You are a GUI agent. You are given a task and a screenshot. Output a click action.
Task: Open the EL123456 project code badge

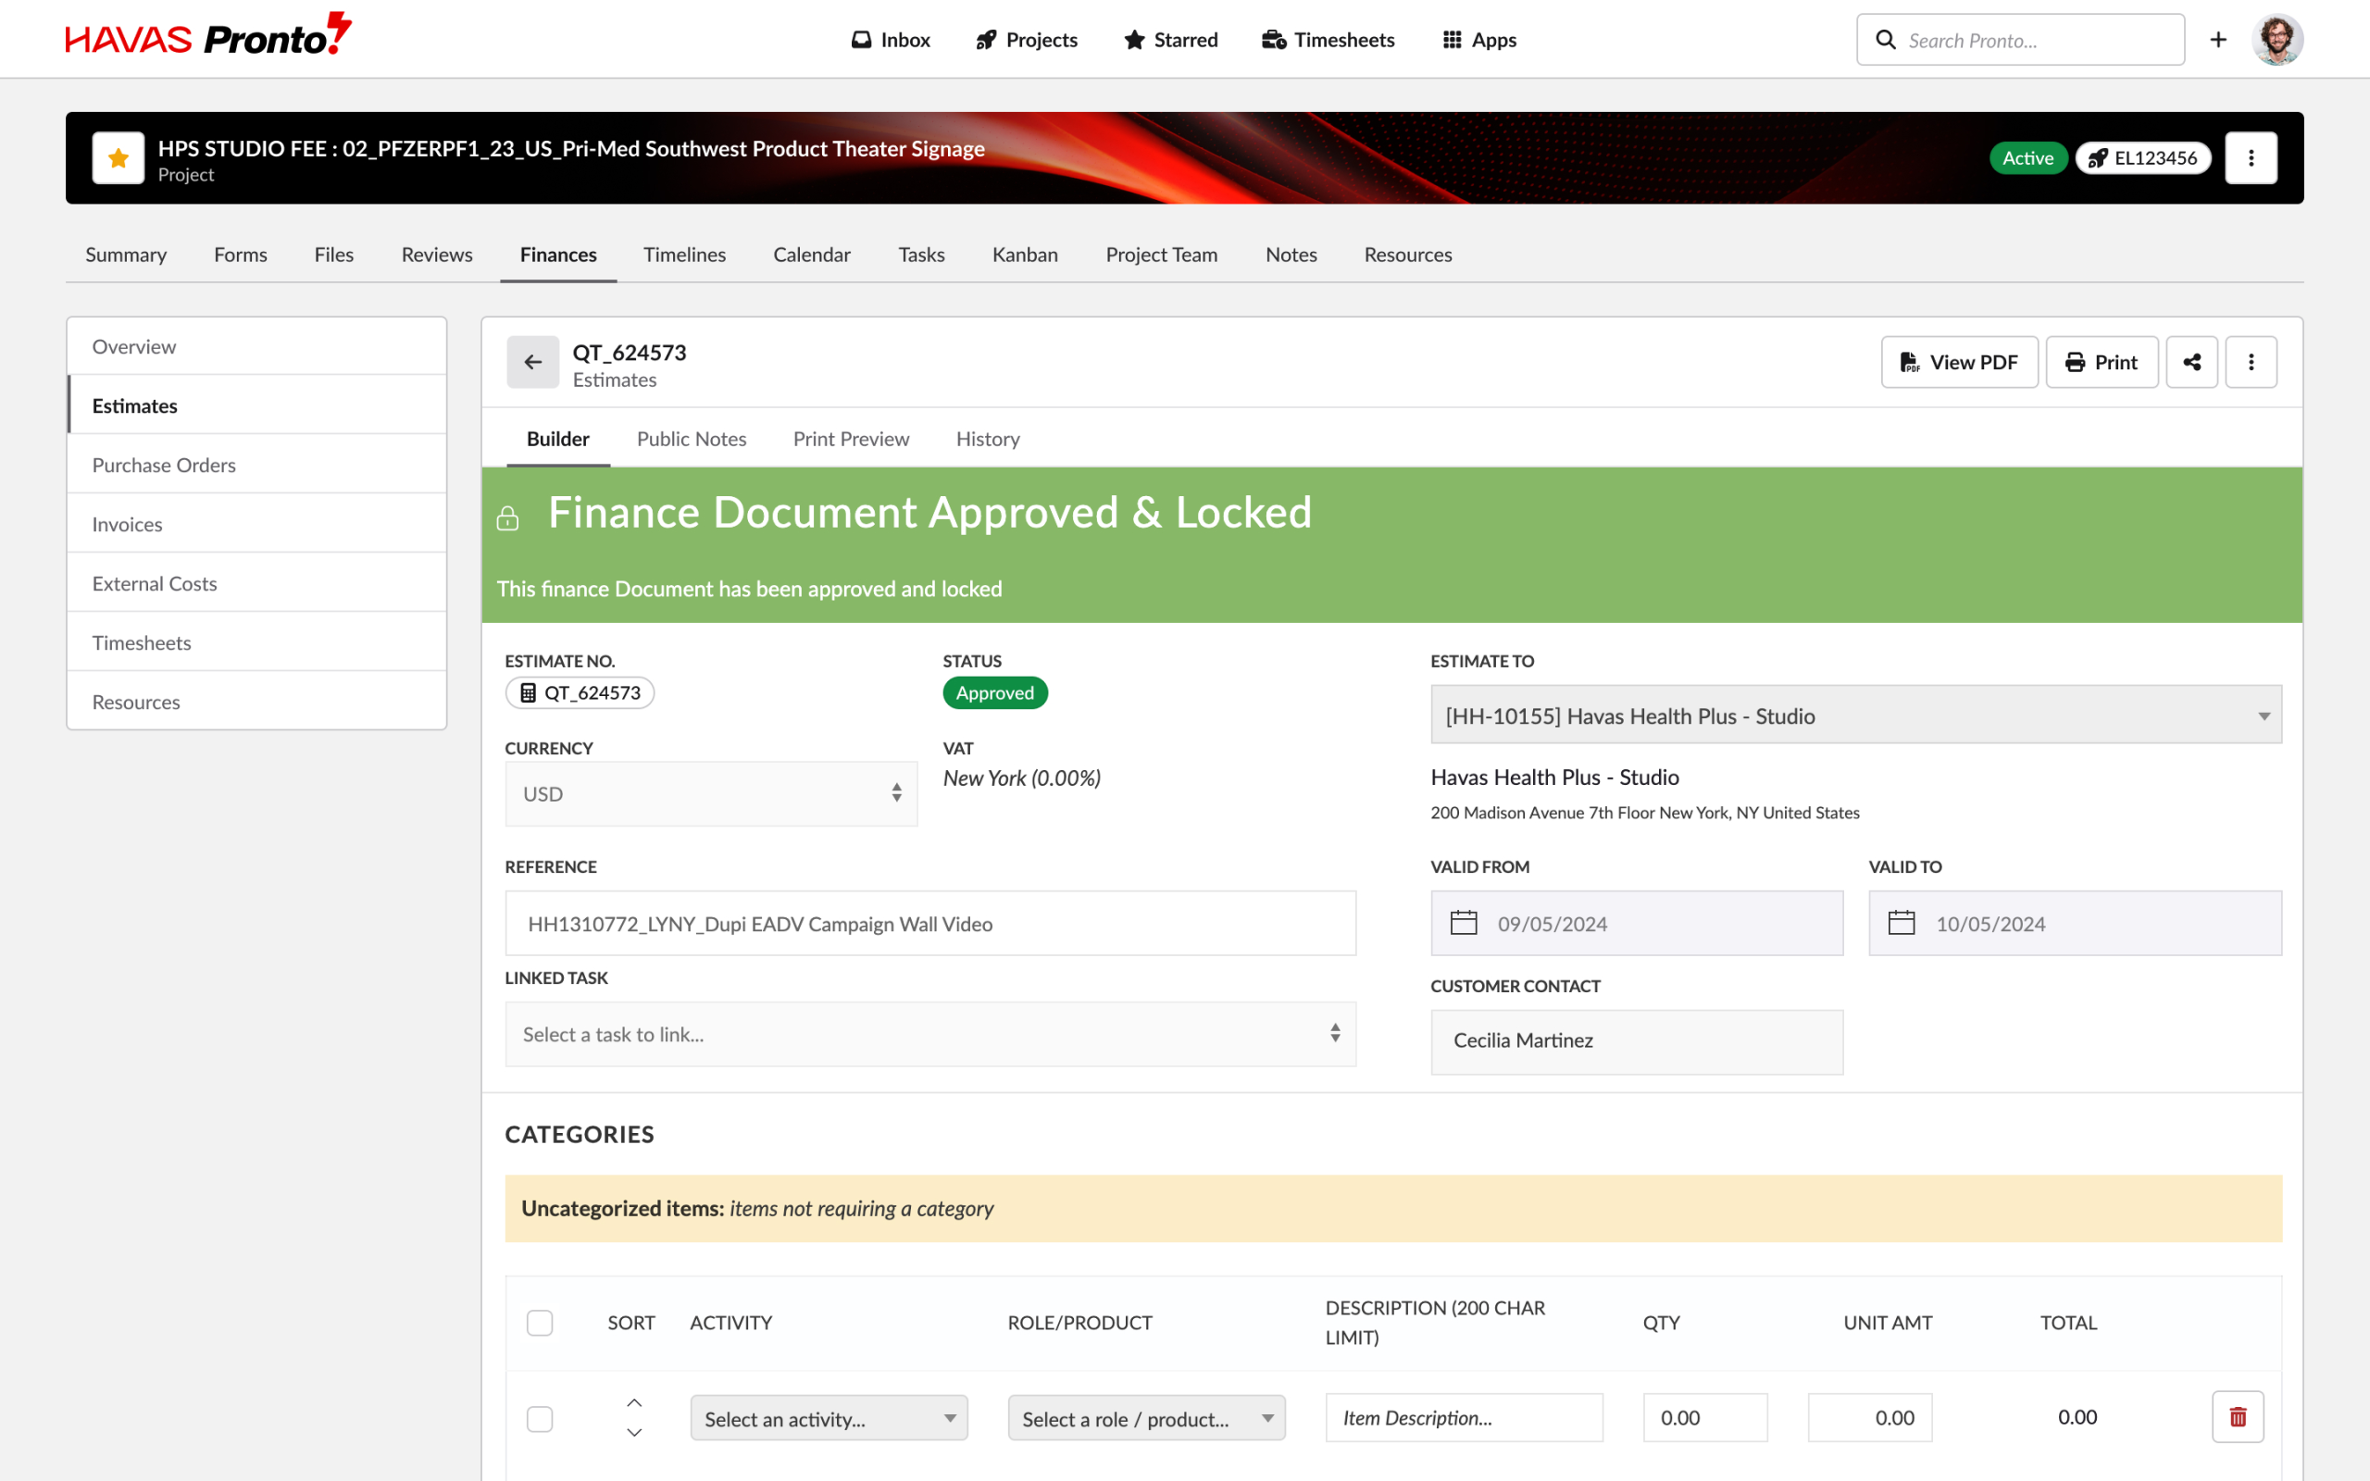coord(2142,157)
